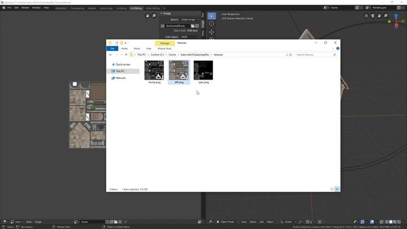Toggle rendered viewport shading mode
Viewport: 407px width, 229px height.
point(399,222)
